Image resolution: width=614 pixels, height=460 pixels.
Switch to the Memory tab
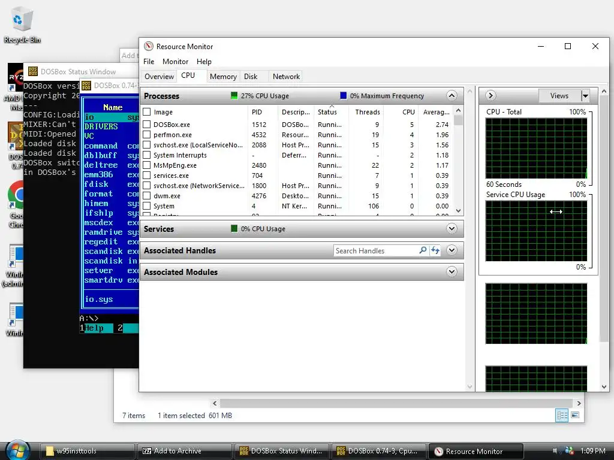[223, 77]
